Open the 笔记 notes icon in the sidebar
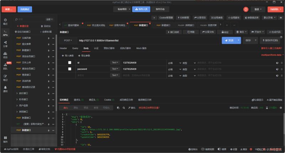Screen dimensions: 285x153 click(x=5, y=78)
